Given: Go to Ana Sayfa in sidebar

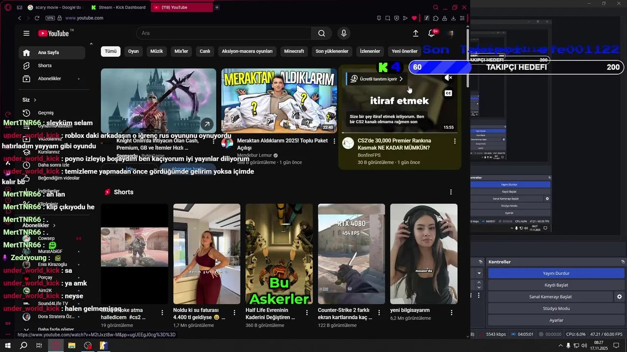Looking at the screenshot, I should [52, 52].
